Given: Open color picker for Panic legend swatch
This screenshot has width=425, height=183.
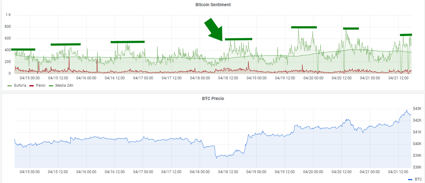Looking at the screenshot, I should [32, 85].
